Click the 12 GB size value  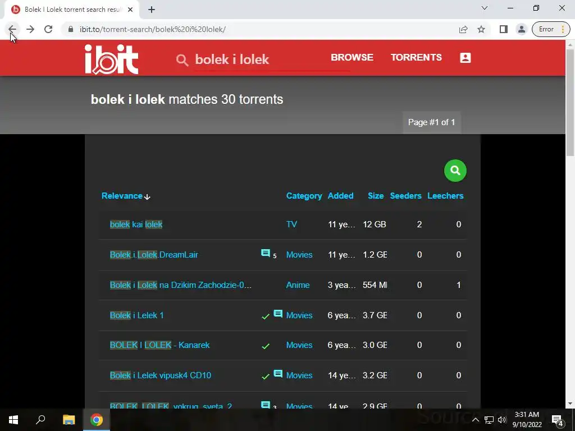click(x=375, y=224)
